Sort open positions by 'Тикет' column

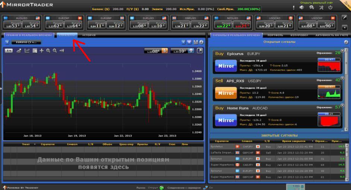[26, 144]
